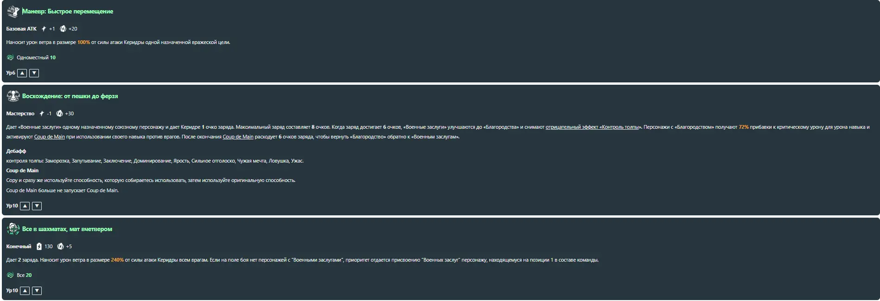
Task: Click the Маневр: Быстрое перемещение title
Action: click(68, 11)
